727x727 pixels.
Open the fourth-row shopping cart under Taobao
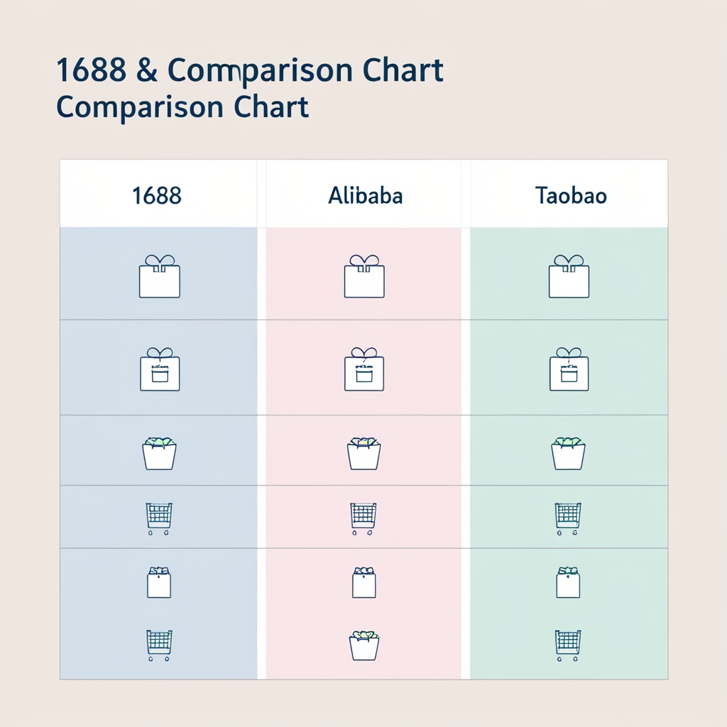568,518
